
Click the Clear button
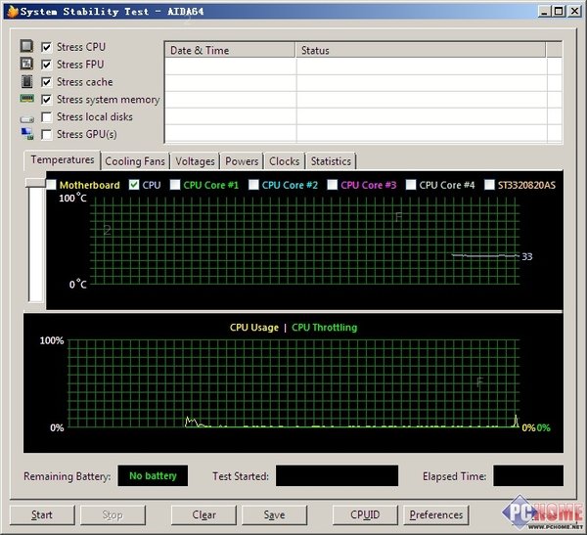(x=203, y=514)
